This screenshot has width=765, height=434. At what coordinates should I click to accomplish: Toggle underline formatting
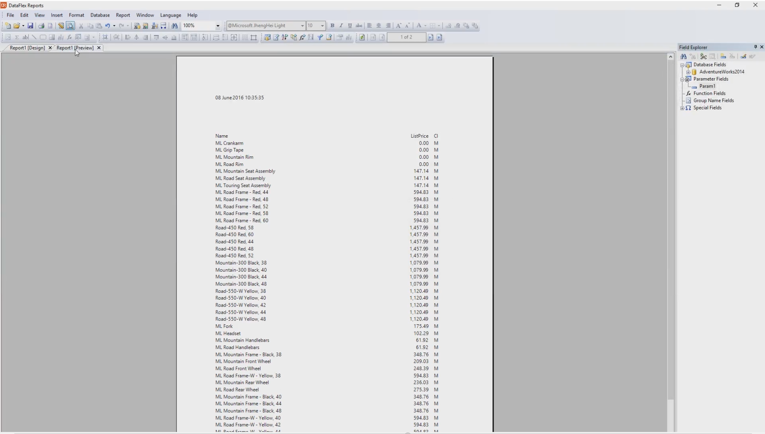coord(350,26)
